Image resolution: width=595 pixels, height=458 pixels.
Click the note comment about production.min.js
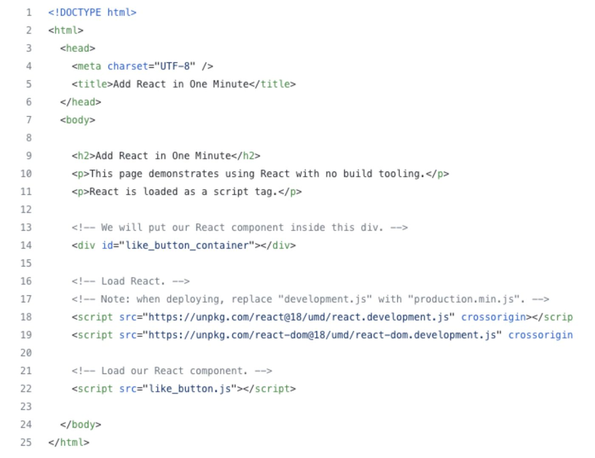tap(310, 299)
